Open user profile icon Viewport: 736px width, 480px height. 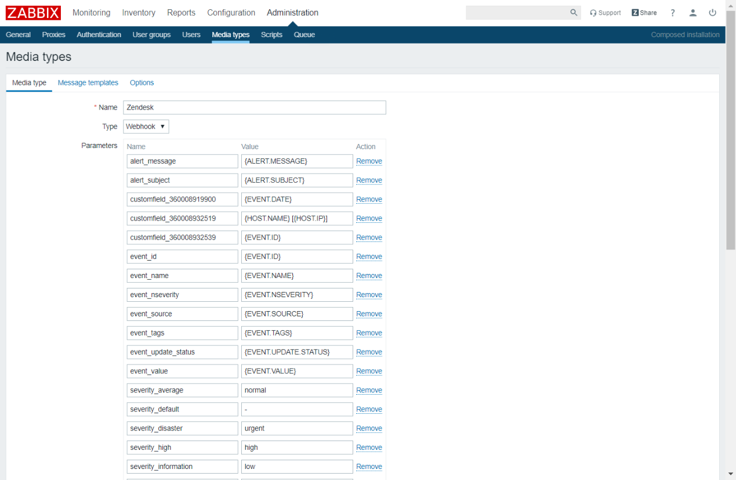point(693,13)
